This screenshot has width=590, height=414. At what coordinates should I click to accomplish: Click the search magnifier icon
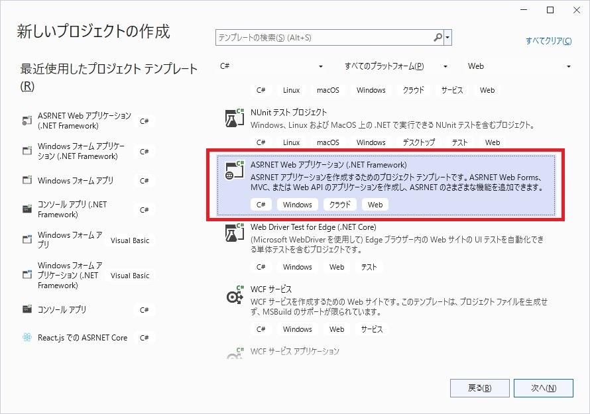pyautogui.click(x=438, y=38)
